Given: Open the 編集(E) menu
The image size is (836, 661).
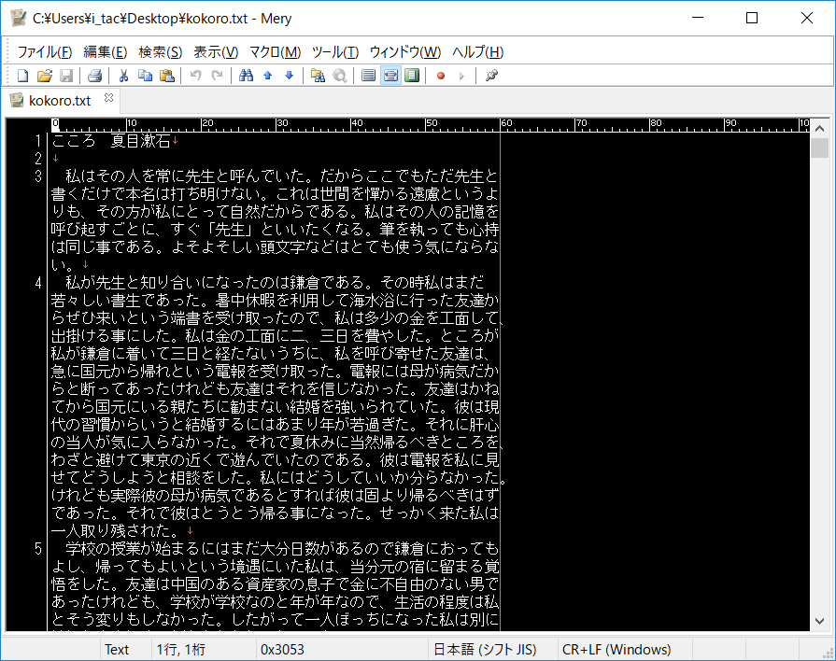Looking at the screenshot, I should tap(105, 51).
